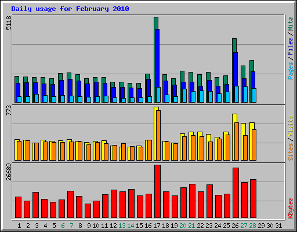Viewport: 297px width, 232px height.
Task: Click the 773 visits axis value
Action: click(9, 111)
